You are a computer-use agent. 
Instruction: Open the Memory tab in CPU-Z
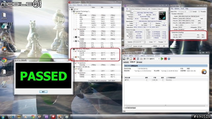pyautogui.click(x=144, y=9)
